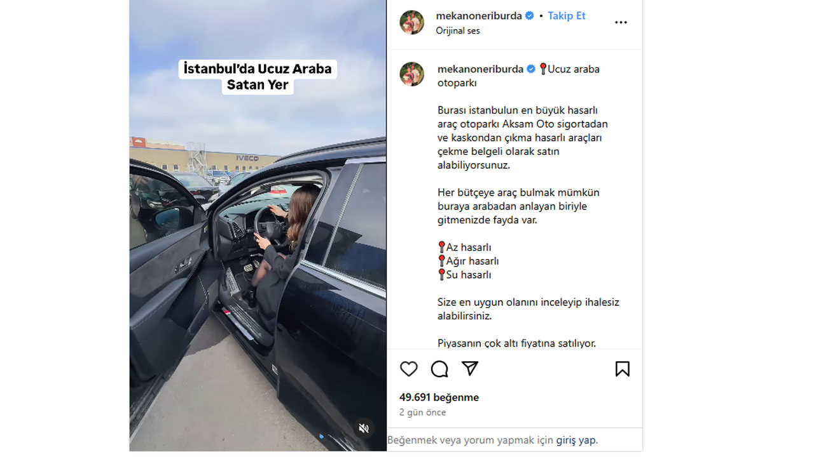The width and height of the screenshot is (814, 457).
Task: Like the post with the heart icon
Action: [409, 369]
